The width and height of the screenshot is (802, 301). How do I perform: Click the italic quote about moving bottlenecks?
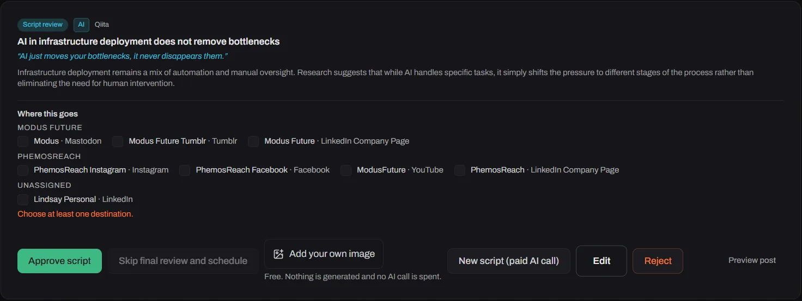[x=123, y=56]
